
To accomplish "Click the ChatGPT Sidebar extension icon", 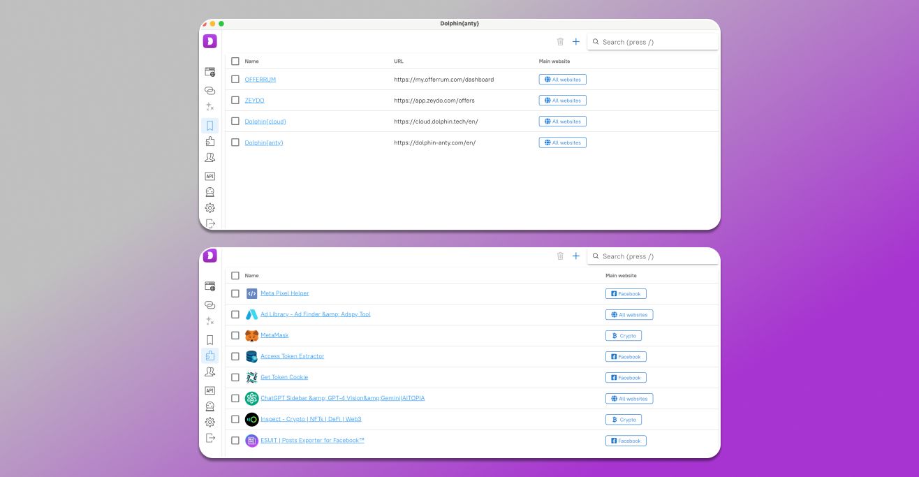I will (x=251, y=398).
